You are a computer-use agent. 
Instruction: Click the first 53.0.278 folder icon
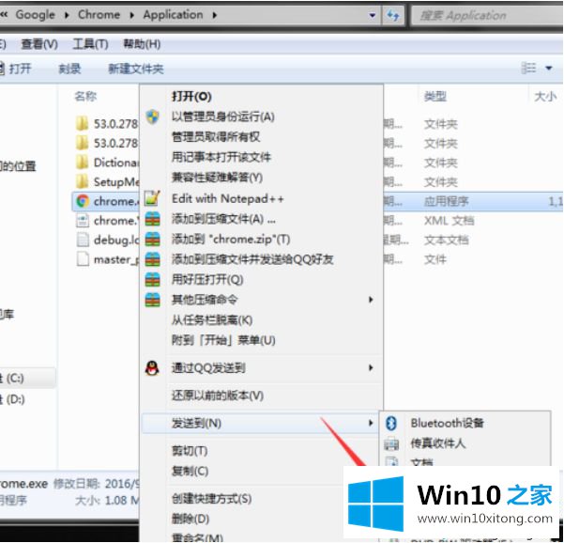tap(82, 123)
